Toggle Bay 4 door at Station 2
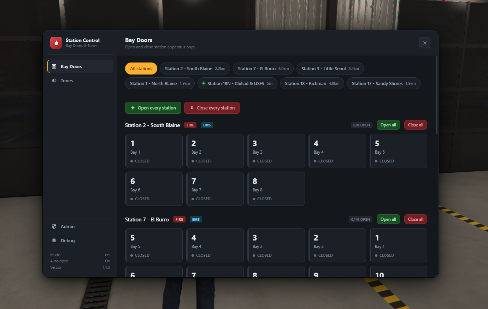488x309 pixels. [337, 151]
